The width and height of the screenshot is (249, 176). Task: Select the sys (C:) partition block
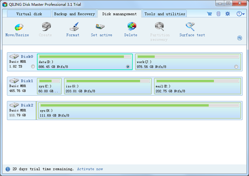point(49,86)
